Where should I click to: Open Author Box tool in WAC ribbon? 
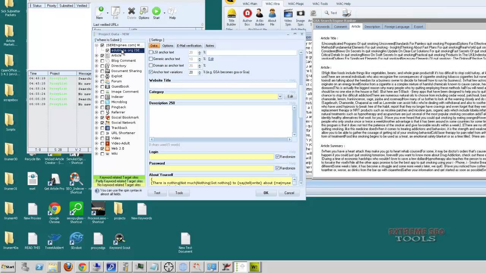(247, 17)
